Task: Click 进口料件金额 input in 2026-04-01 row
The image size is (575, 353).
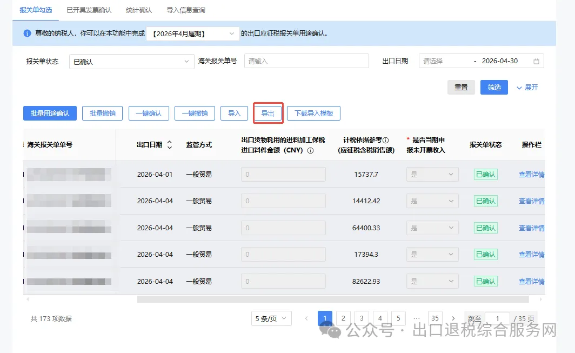Action: pyautogui.click(x=283, y=174)
